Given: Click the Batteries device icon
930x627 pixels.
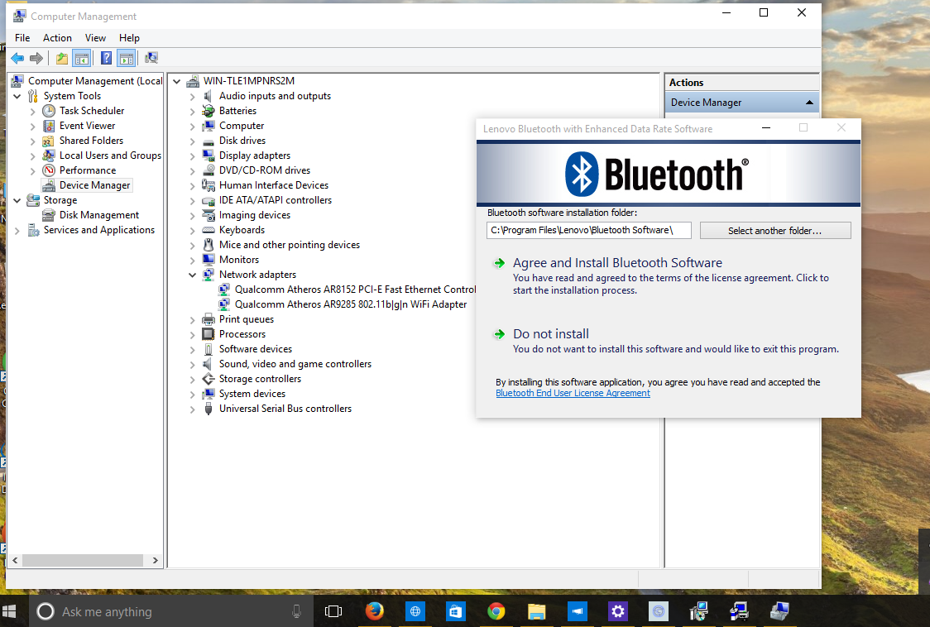Looking at the screenshot, I should (209, 111).
